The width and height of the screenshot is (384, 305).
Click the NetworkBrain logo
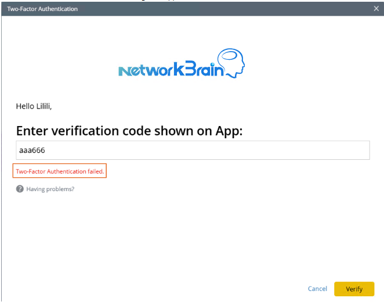(x=182, y=63)
